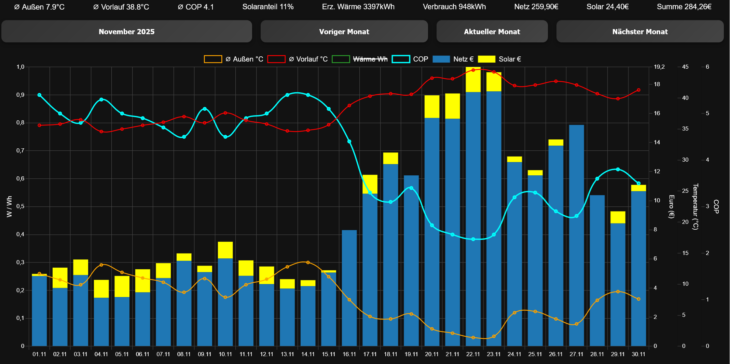Click the cyan COP legend box
The image size is (730, 364).
pyautogui.click(x=401, y=59)
